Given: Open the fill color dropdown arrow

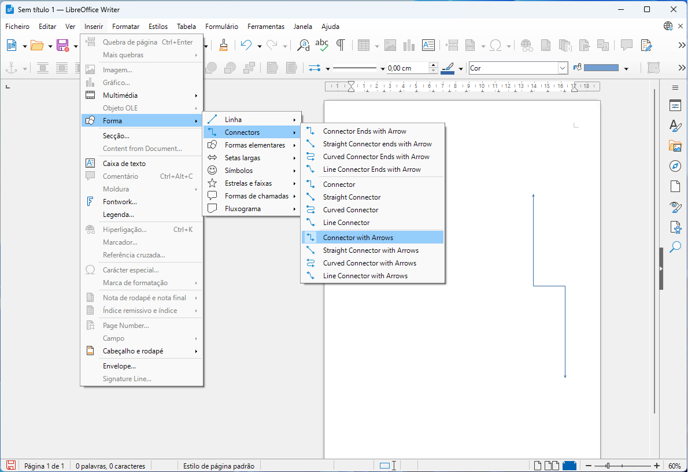Looking at the screenshot, I should tap(626, 68).
